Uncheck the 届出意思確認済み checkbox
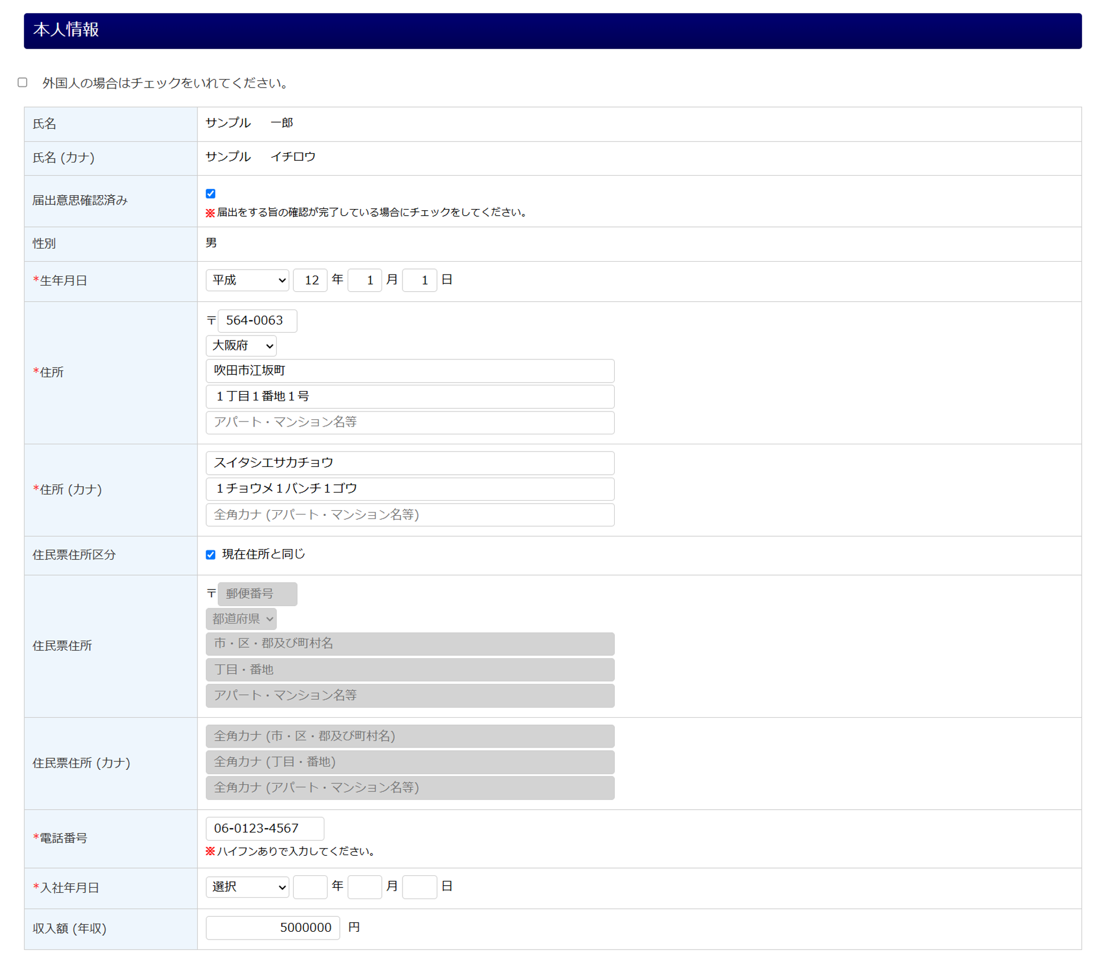The height and width of the screenshot is (965, 1106). 210,194
